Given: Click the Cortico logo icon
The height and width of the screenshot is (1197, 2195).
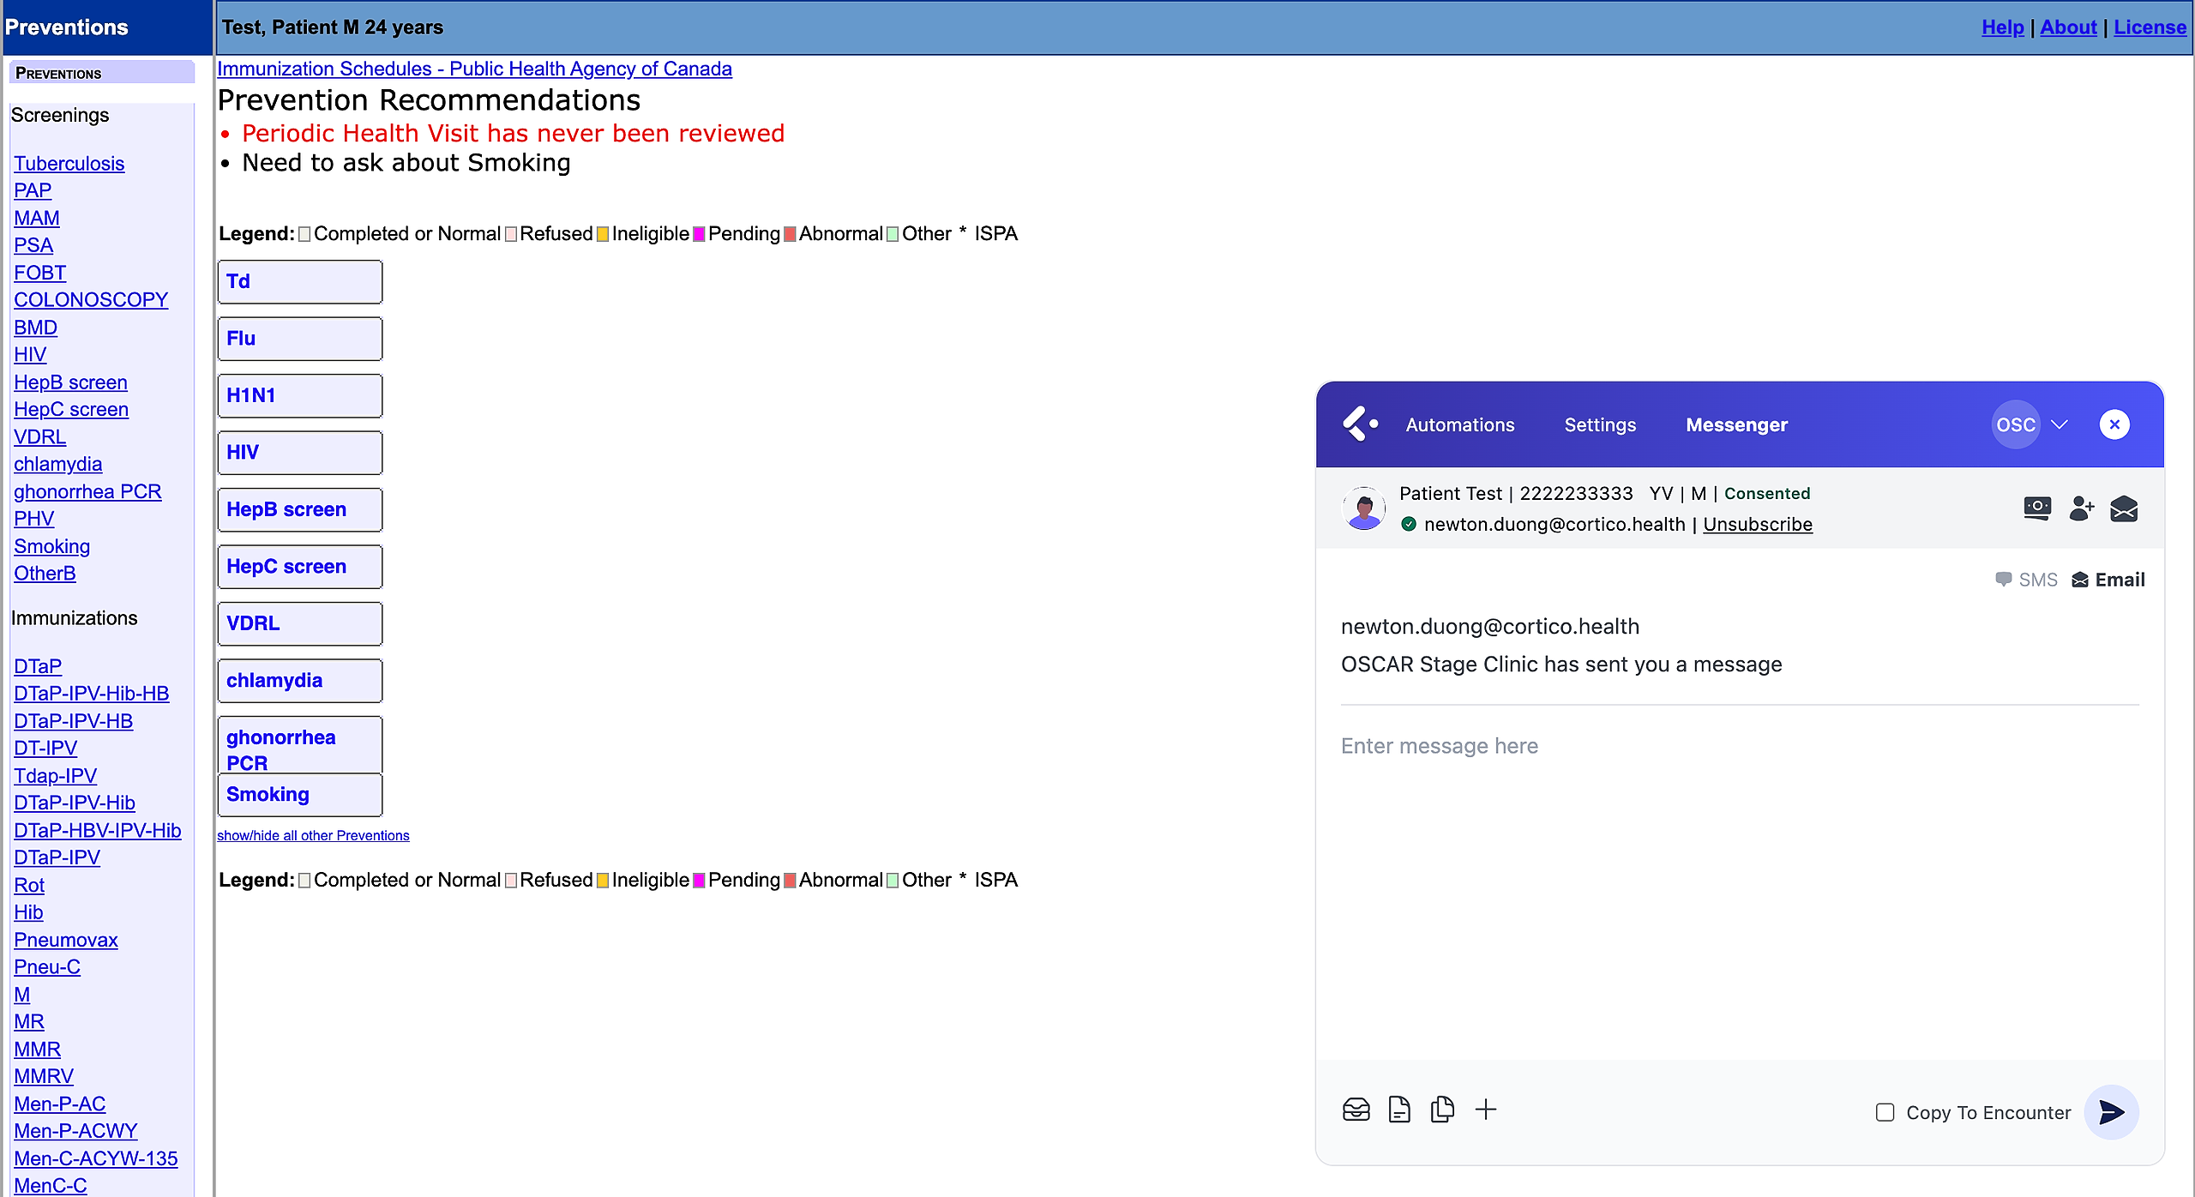Looking at the screenshot, I should tap(1359, 424).
